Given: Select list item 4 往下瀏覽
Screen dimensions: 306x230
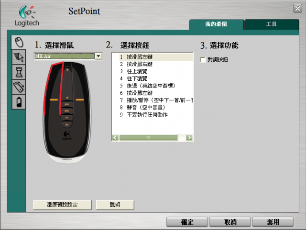Looking at the screenshot, I should pos(156,79).
